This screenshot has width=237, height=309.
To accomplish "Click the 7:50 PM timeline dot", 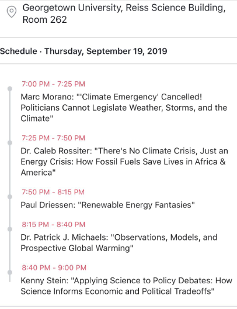I will (x=10, y=197).
